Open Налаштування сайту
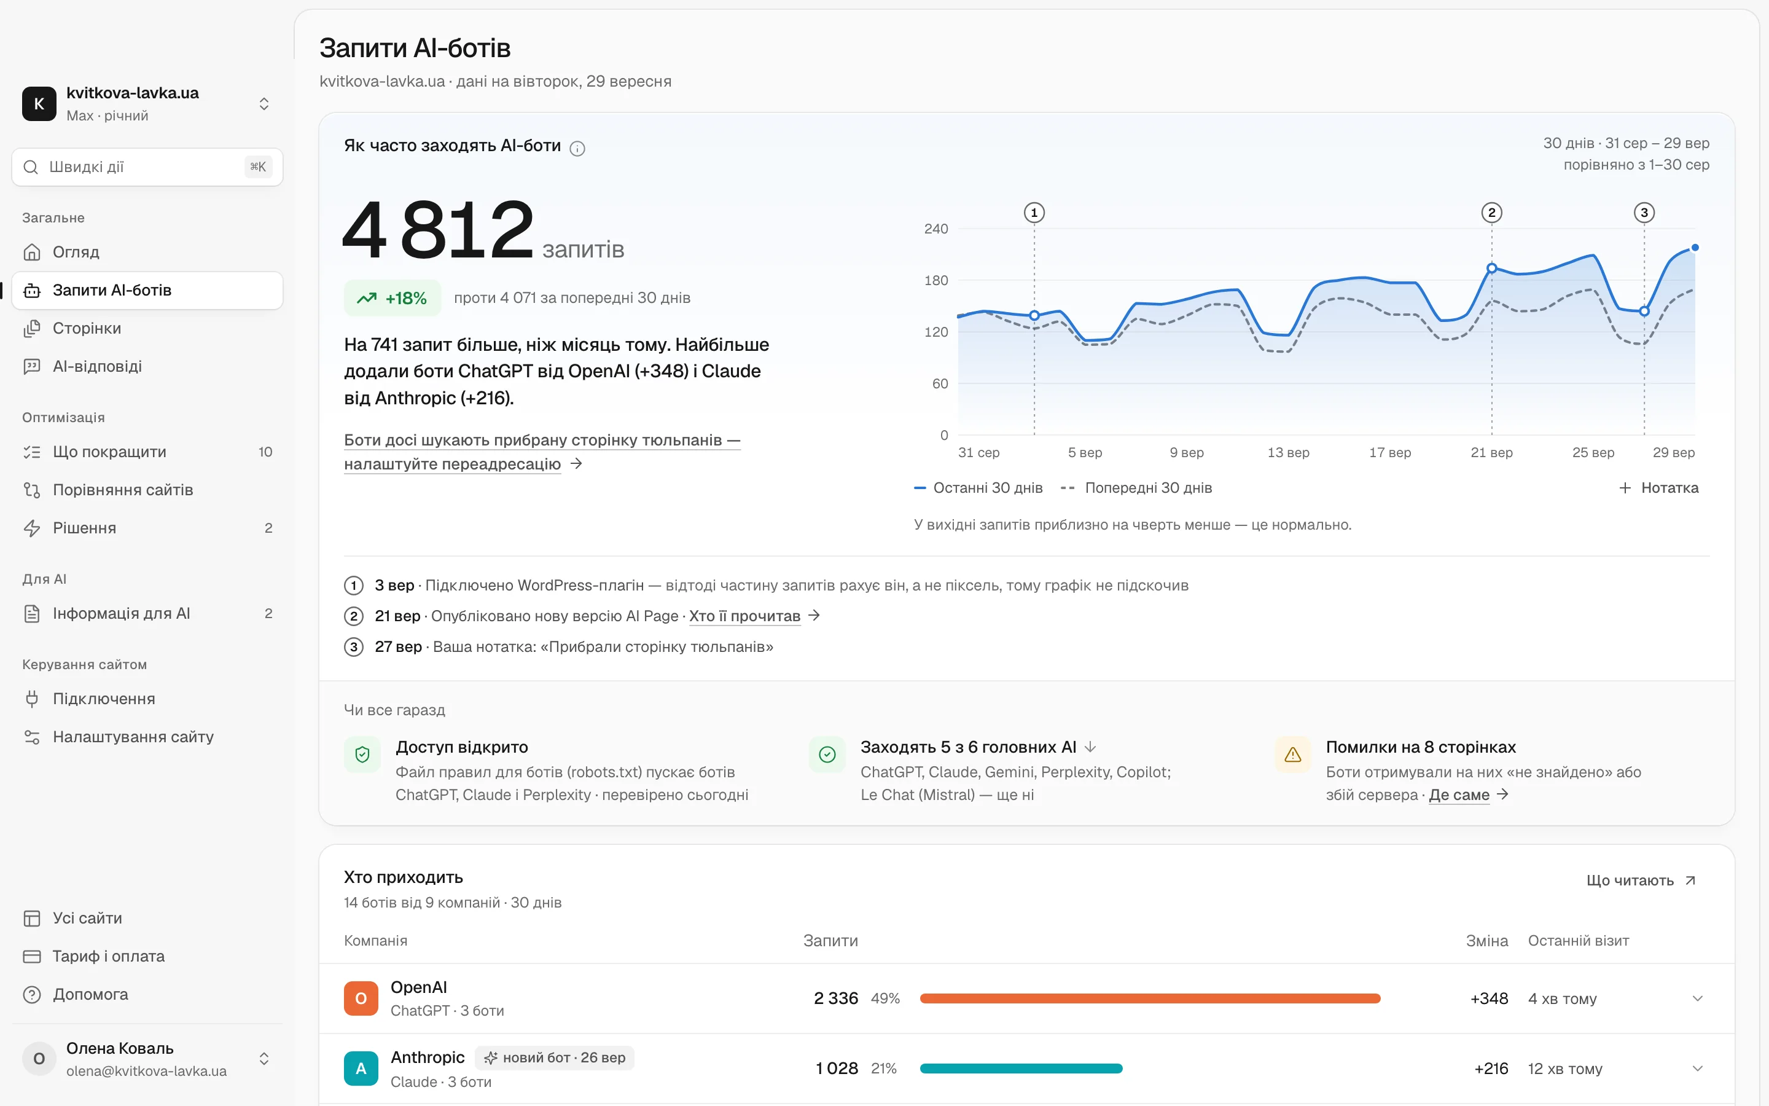This screenshot has height=1106, width=1769. (147, 737)
